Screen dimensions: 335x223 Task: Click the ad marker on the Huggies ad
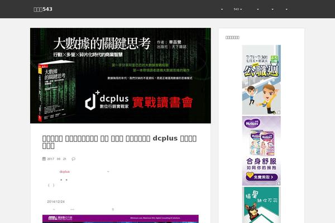point(279,183)
